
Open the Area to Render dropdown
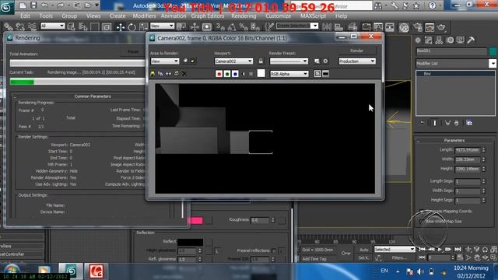[164, 61]
